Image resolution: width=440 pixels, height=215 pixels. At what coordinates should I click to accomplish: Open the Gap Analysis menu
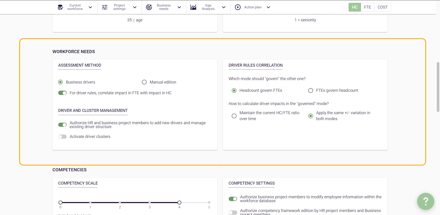(x=208, y=7)
